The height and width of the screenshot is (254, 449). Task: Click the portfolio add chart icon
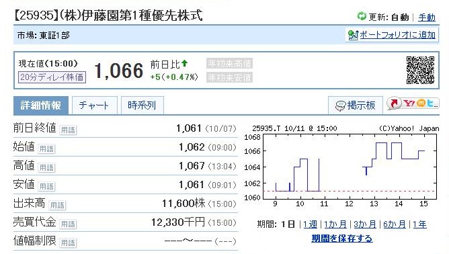(353, 35)
